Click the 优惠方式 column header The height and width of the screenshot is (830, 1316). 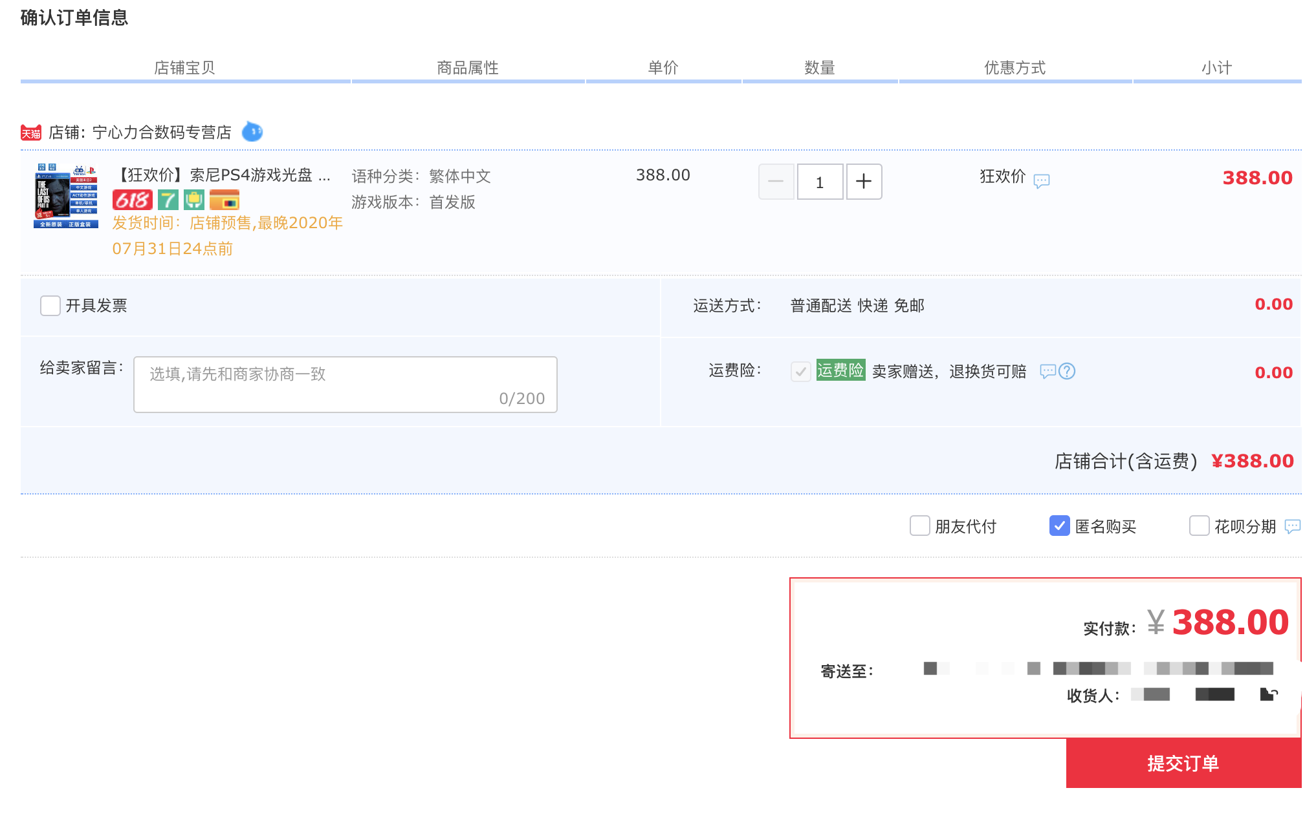pos(1015,68)
